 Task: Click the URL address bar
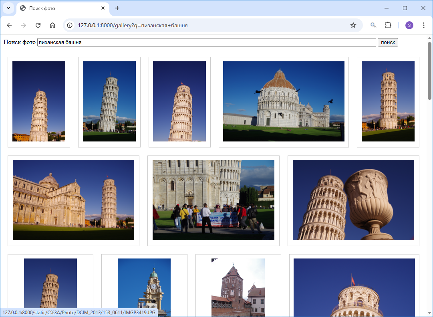[x=208, y=25]
